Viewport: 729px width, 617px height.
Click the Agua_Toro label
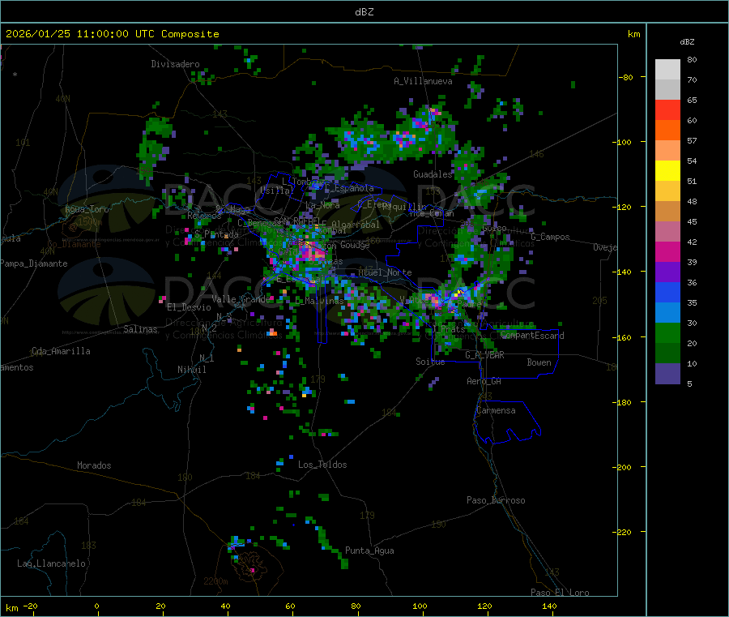tap(87, 209)
